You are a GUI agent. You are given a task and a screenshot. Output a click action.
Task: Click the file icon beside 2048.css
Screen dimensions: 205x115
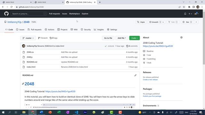(24, 52)
